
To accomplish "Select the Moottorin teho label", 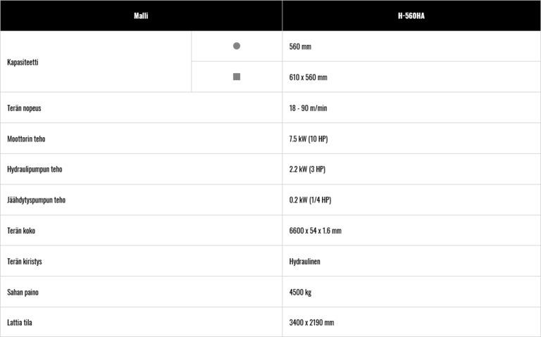I will pos(26,139).
